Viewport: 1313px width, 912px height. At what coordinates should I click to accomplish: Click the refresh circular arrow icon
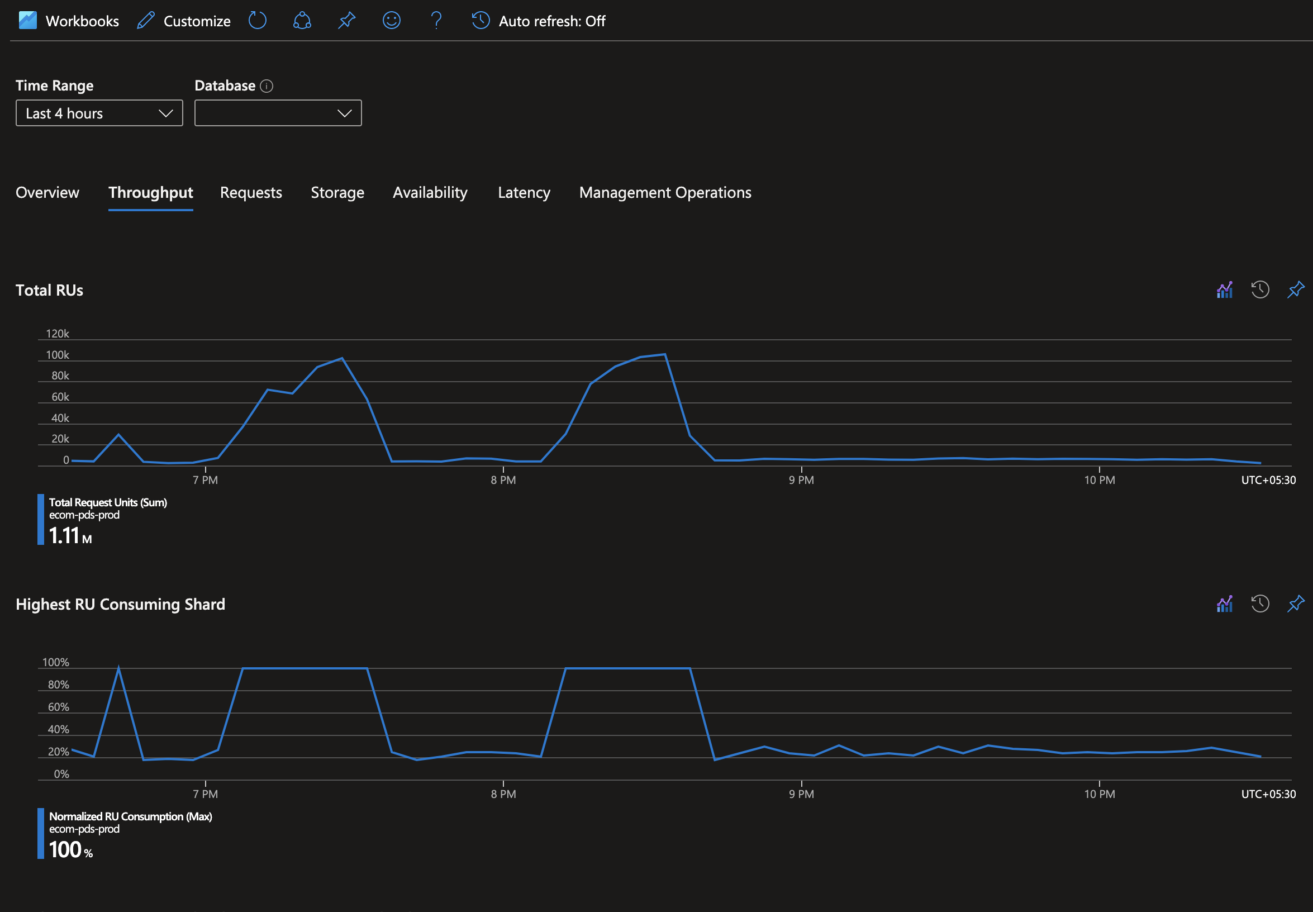257,21
